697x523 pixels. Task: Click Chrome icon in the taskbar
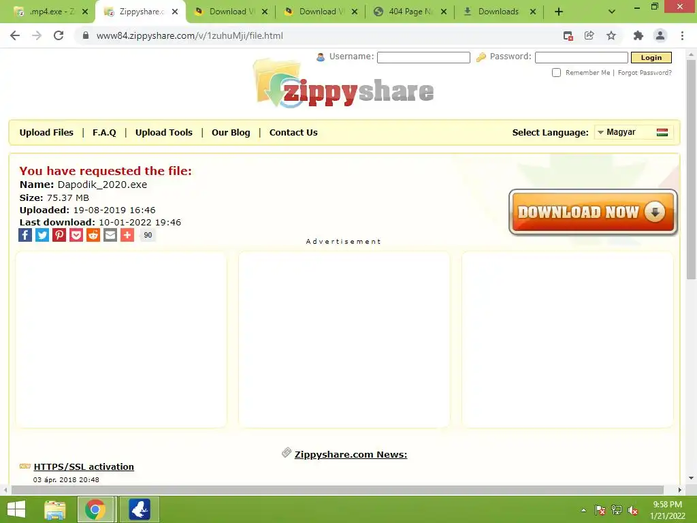95,509
